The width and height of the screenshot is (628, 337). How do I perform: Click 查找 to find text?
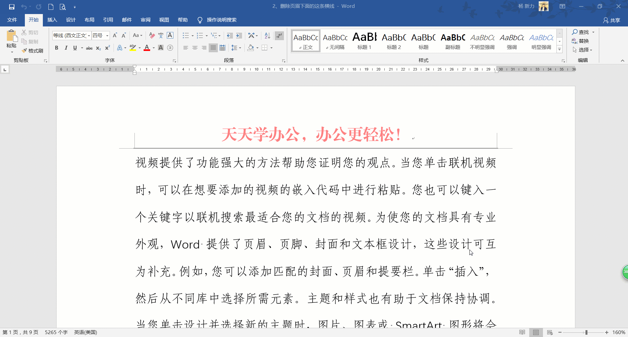tap(581, 32)
